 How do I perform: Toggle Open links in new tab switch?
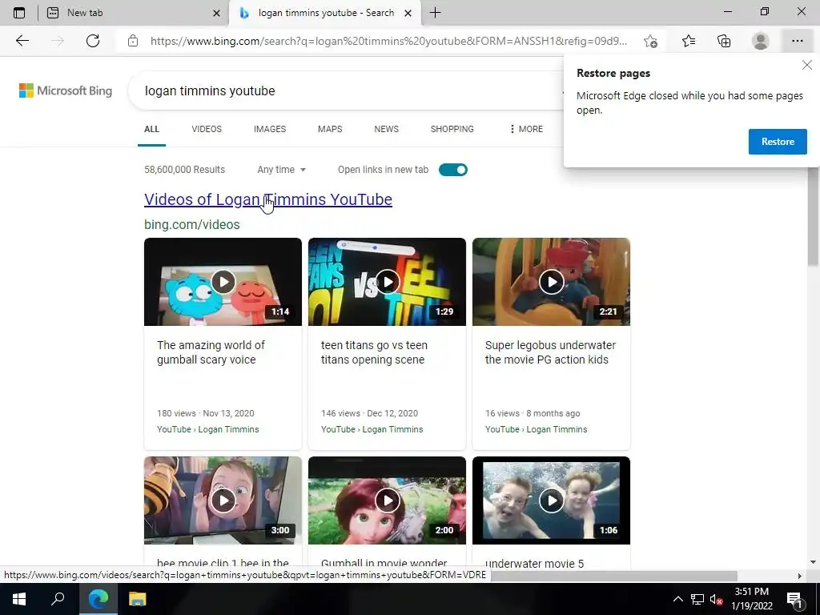point(453,170)
